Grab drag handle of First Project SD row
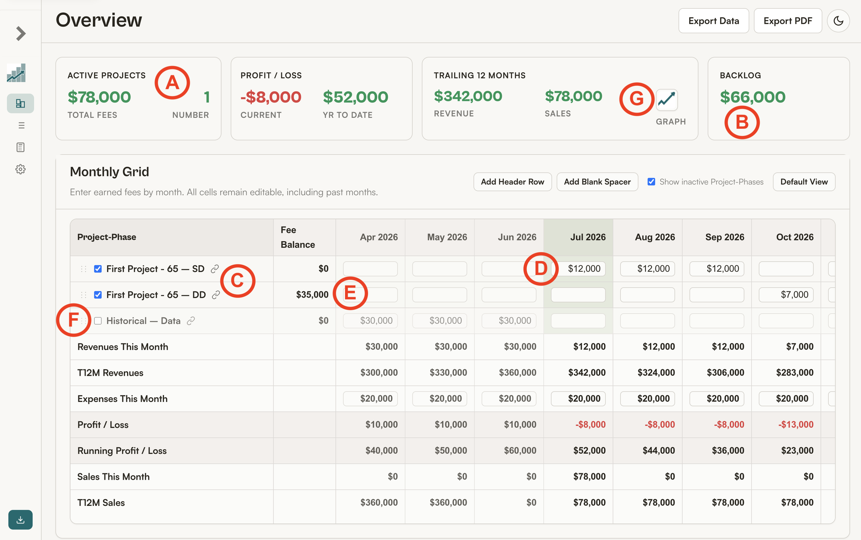 coord(84,269)
